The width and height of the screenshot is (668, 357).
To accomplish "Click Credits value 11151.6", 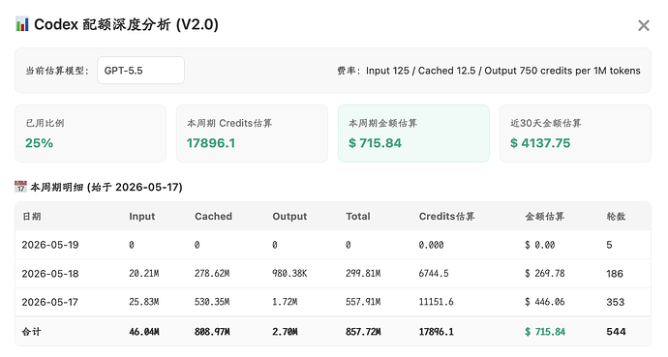I will point(437,302).
